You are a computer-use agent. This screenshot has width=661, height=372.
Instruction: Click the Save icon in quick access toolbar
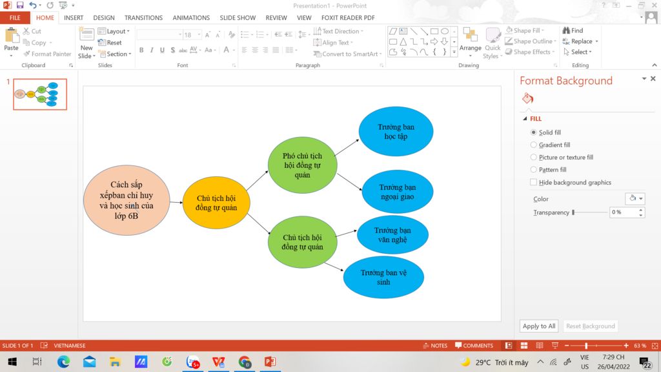click(20, 5)
